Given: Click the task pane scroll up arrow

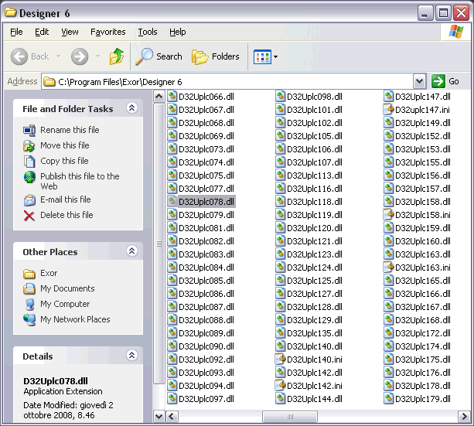Looking at the screenshot, I should pyautogui.click(x=159, y=97).
